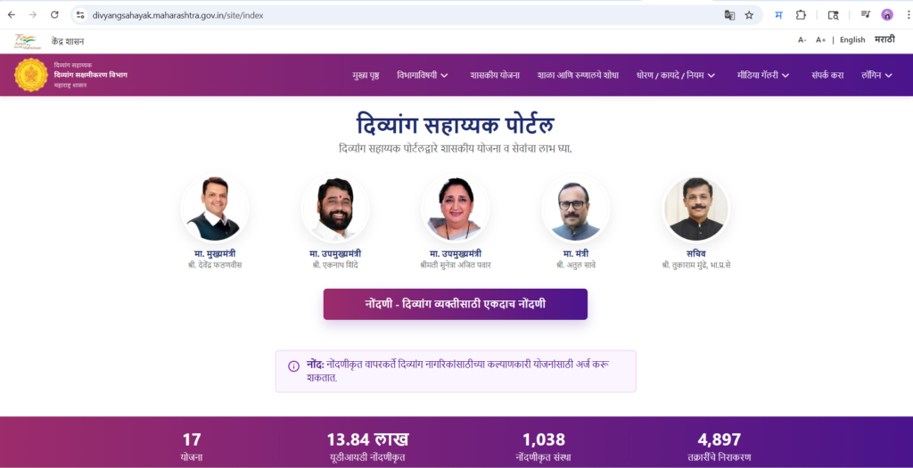This screenshot has height=468, width=913.
Task: Open the Chrome profile avatar
Action: (x=887, y=15)
